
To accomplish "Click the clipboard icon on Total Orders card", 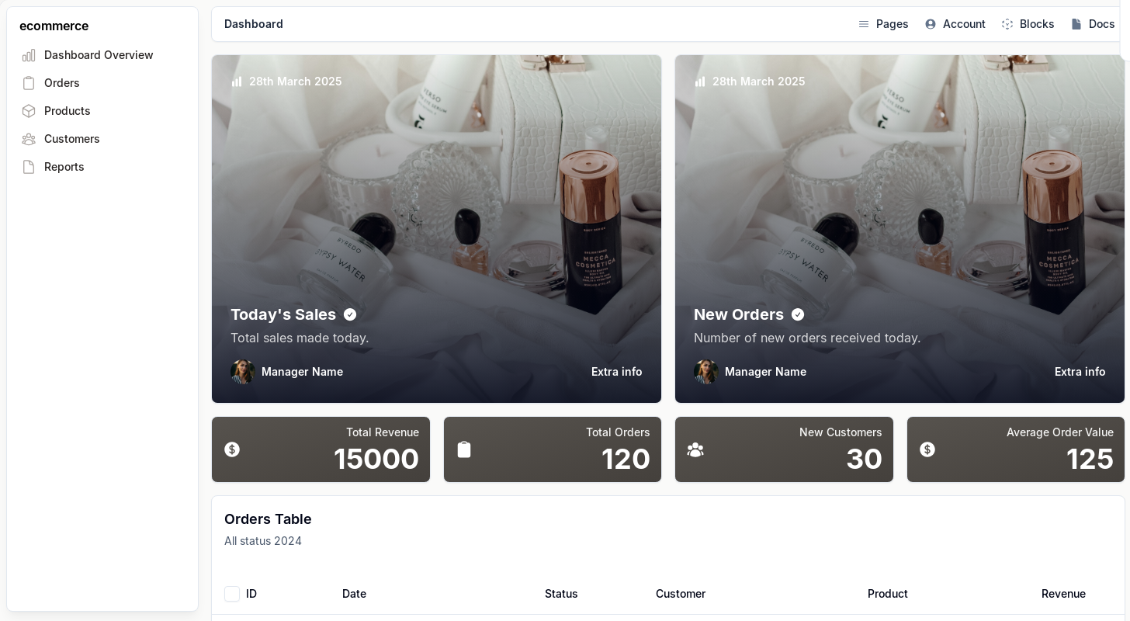I will pyautogui.click(x=464, y=449).
